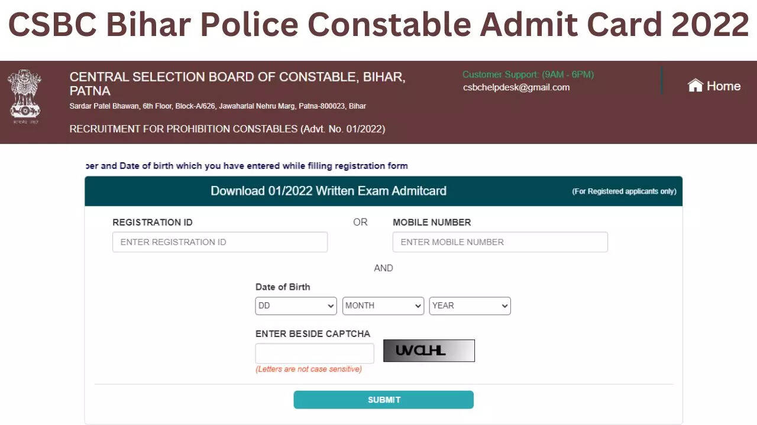
Task: Expand the MONTH dropdown
Action: point(383,306)
